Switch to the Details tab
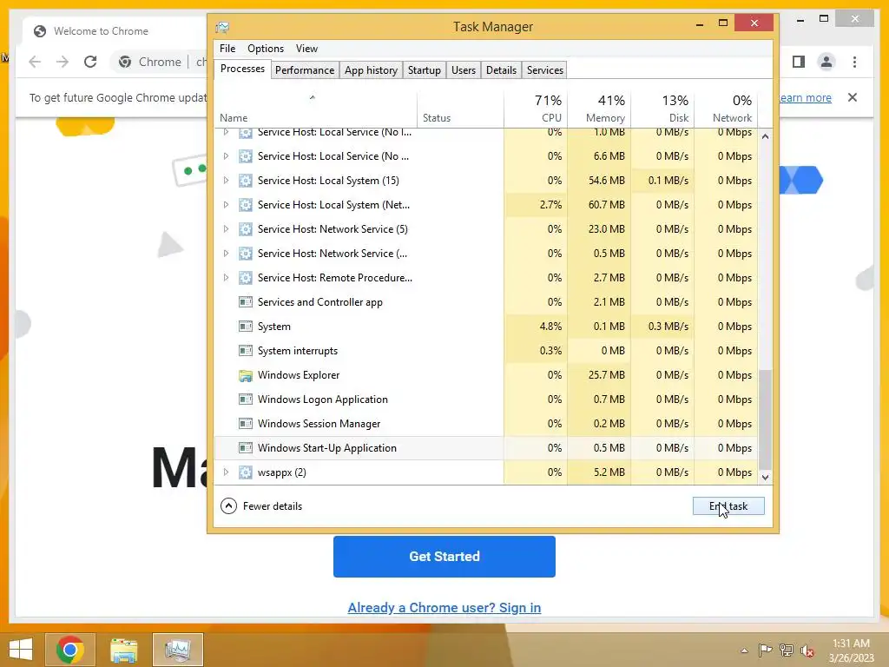This screenshot has height=667, width=889. [501, 70]
